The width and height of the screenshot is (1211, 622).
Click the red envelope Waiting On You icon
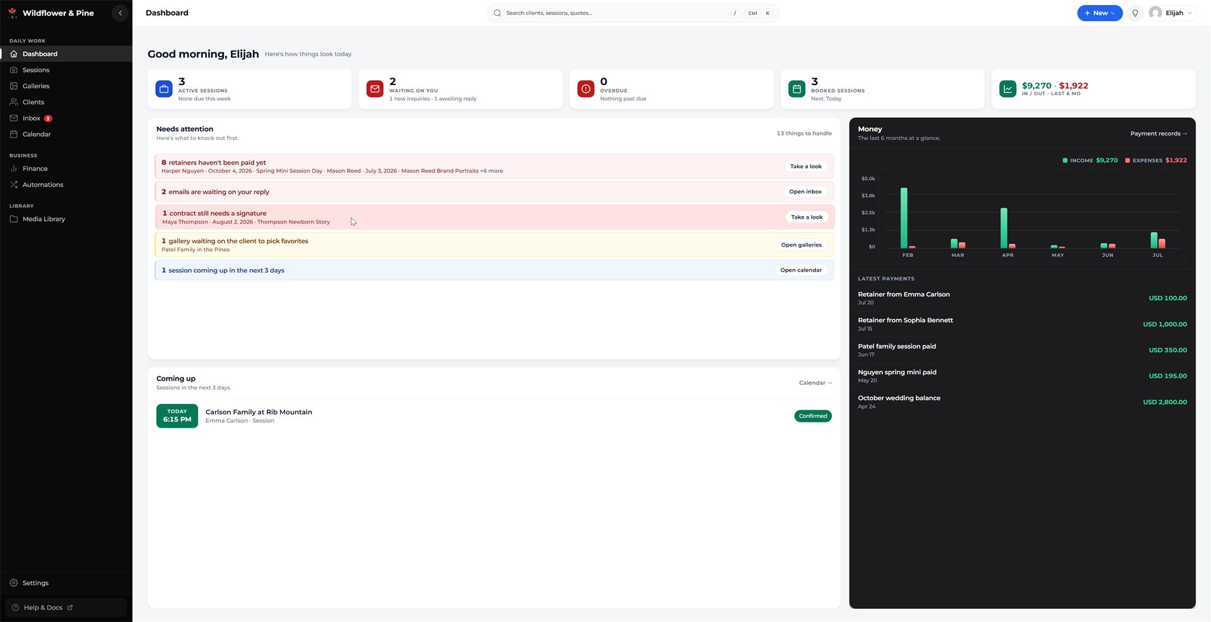pyautogui.click(x=375, y=89)
